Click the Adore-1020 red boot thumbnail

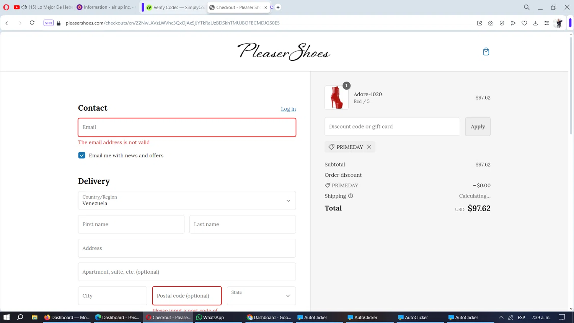point(336,98)
